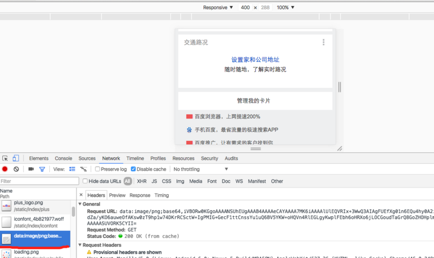Collapse the General section
Image resolution: width=434 pixels, height=258 pixels.
click(80, 204)
